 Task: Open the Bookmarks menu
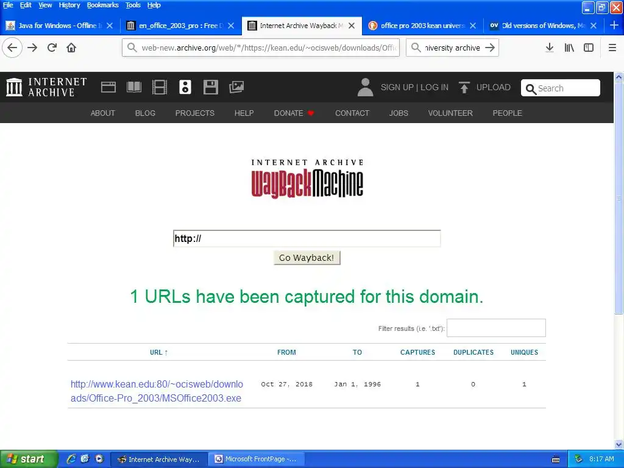102,5
